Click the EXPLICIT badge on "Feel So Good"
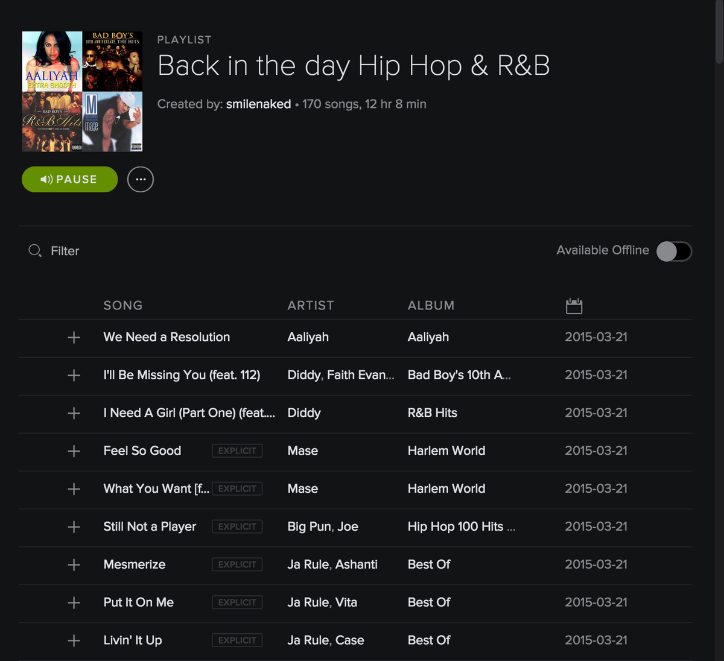This screenshot has height=661, width=724. (237, 451)
